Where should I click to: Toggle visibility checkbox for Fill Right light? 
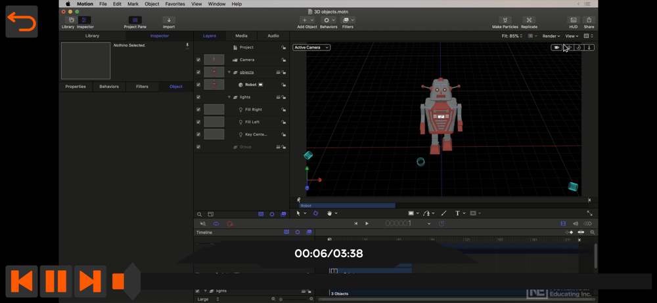pos(198,110)
